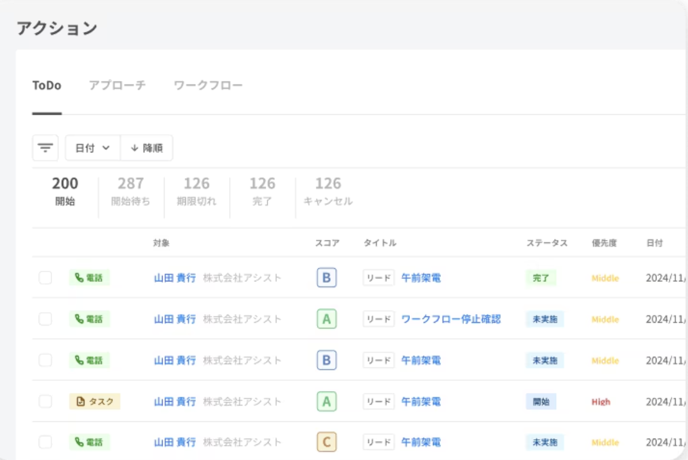Click the 未実施 status in second row
The height and width of the screenshot is (460, 688).
pos(544,320)
